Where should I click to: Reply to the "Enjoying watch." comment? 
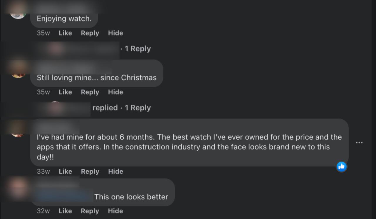pyautogui.click(x=90, y=33)
